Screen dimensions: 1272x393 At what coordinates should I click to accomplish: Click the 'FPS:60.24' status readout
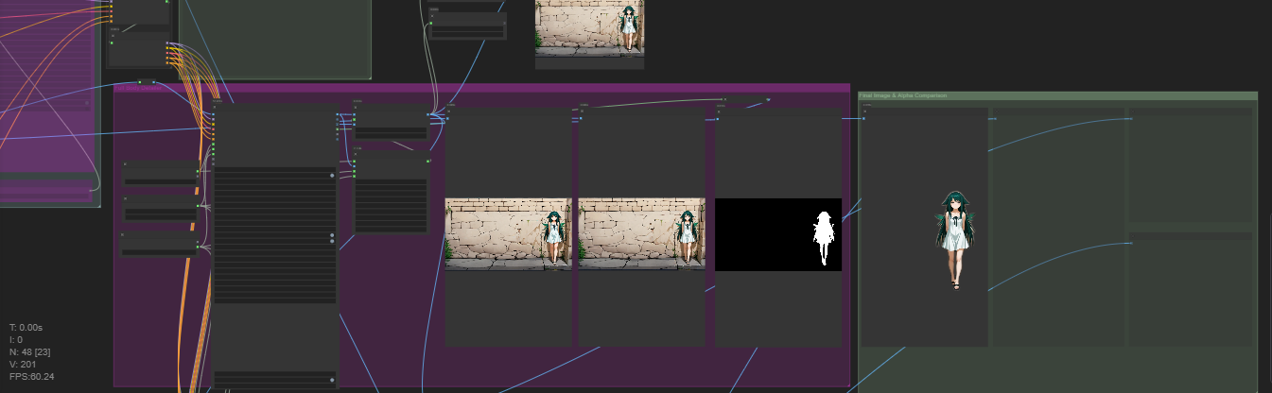(32, 376)
